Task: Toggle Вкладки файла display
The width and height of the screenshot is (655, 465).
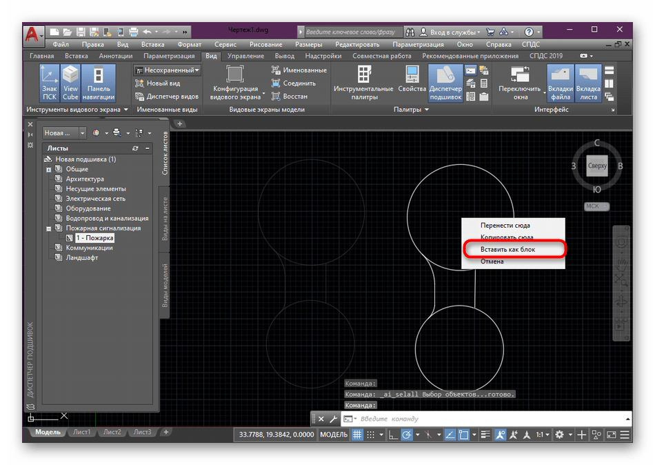Action: [x=559, y=83]
